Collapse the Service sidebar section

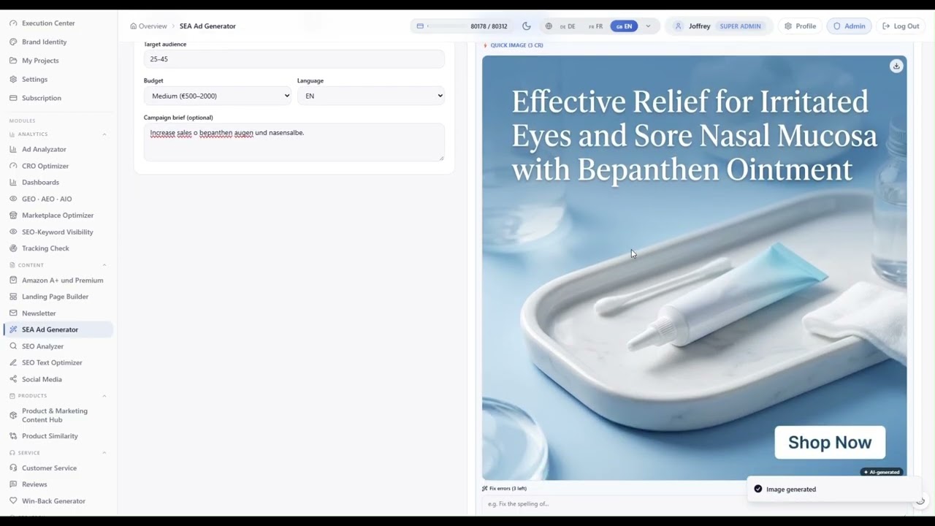[x=104, y=453]
